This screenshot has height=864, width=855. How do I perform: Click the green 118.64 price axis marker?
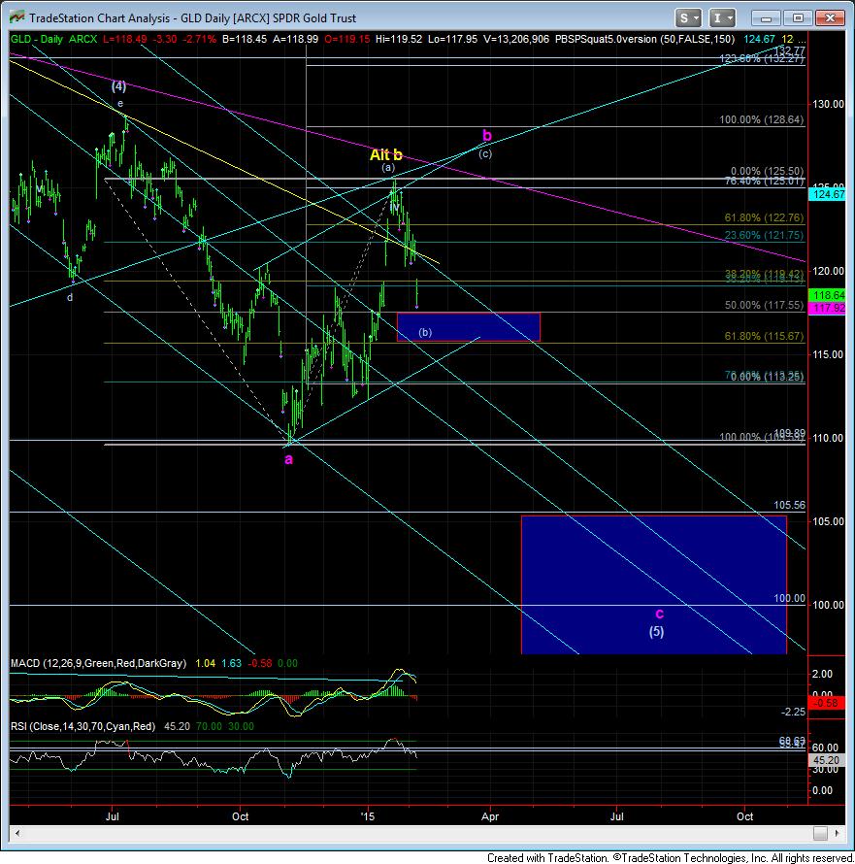point(828,295)
